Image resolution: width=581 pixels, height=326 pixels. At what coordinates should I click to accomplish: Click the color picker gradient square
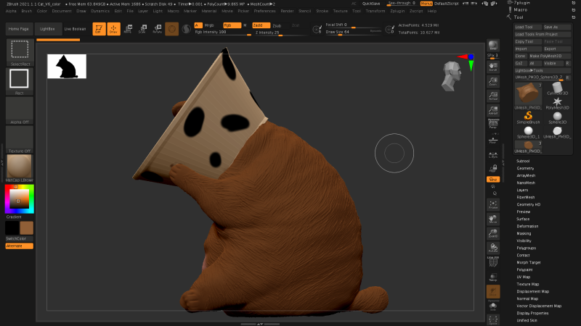[x=19, y=198]
